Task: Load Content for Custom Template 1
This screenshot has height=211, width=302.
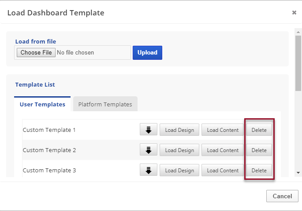Action: point(223,130)
